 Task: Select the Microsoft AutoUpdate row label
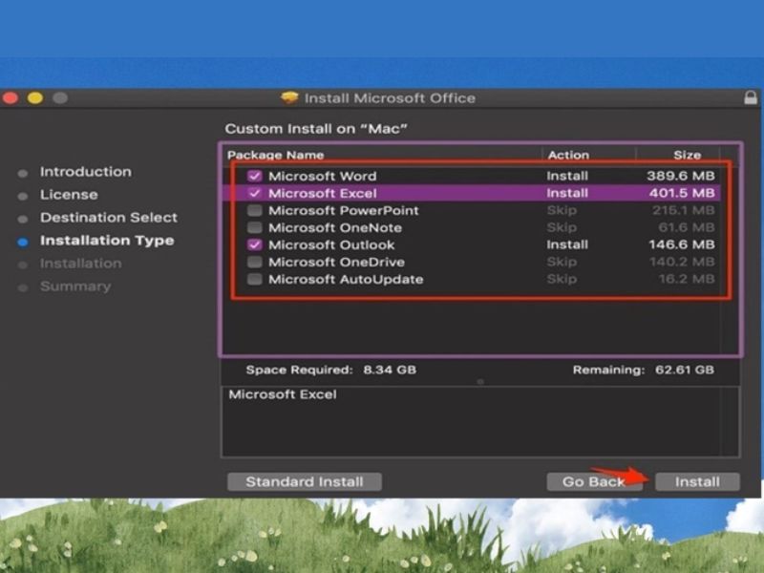(x=346, y=279)
